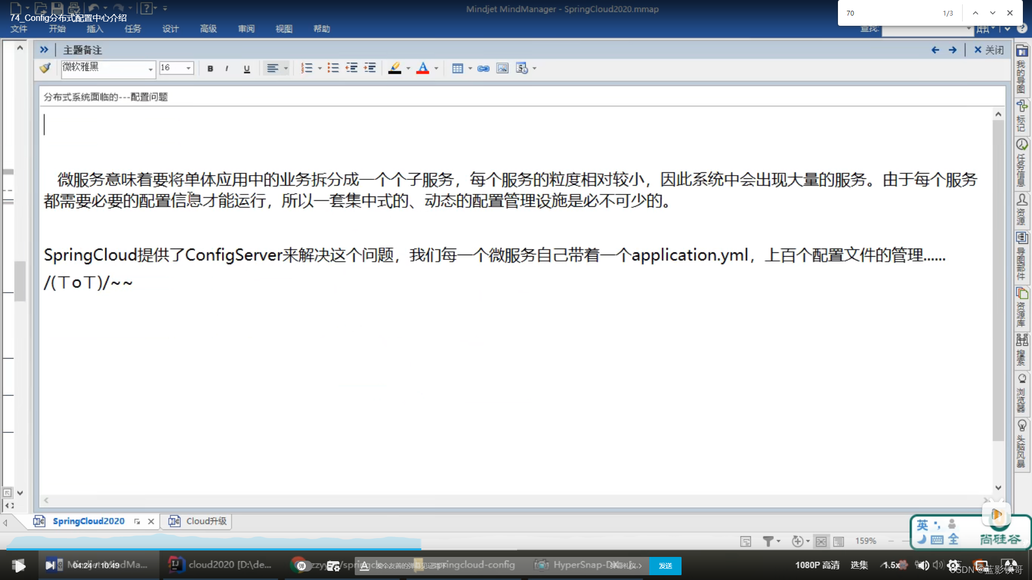Expand numbered list style dropdown arrow
This screenshot has width=1032, height=580.
320,69
